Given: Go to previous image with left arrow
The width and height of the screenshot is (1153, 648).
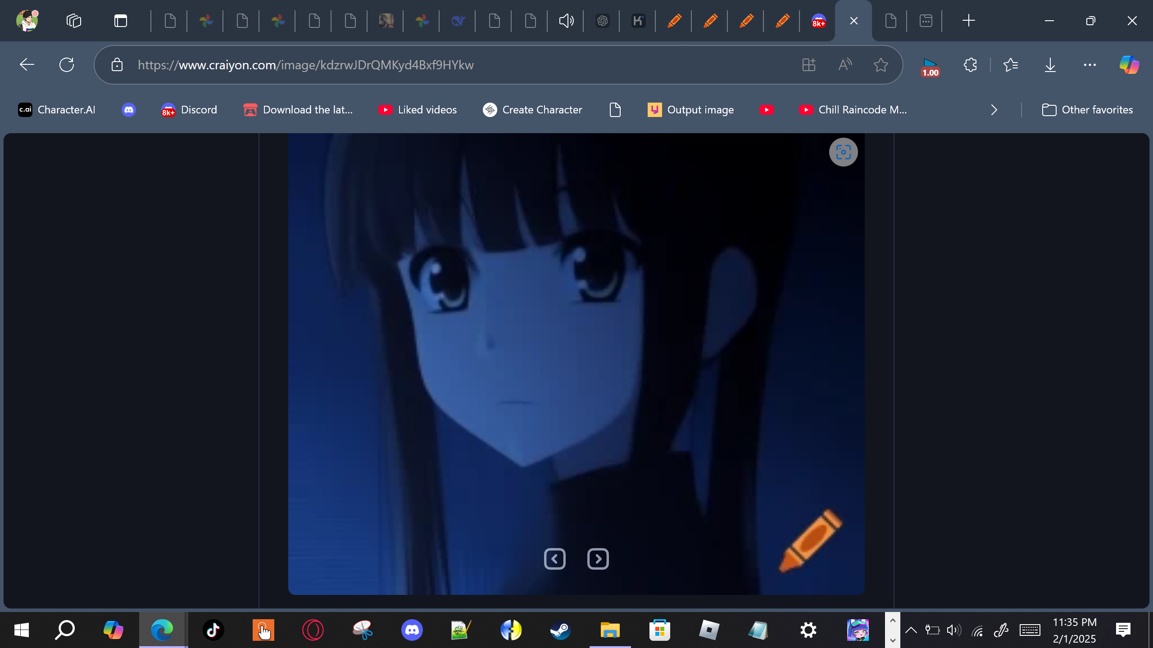Looking at the screenshot, I should (x=554, y=559).
